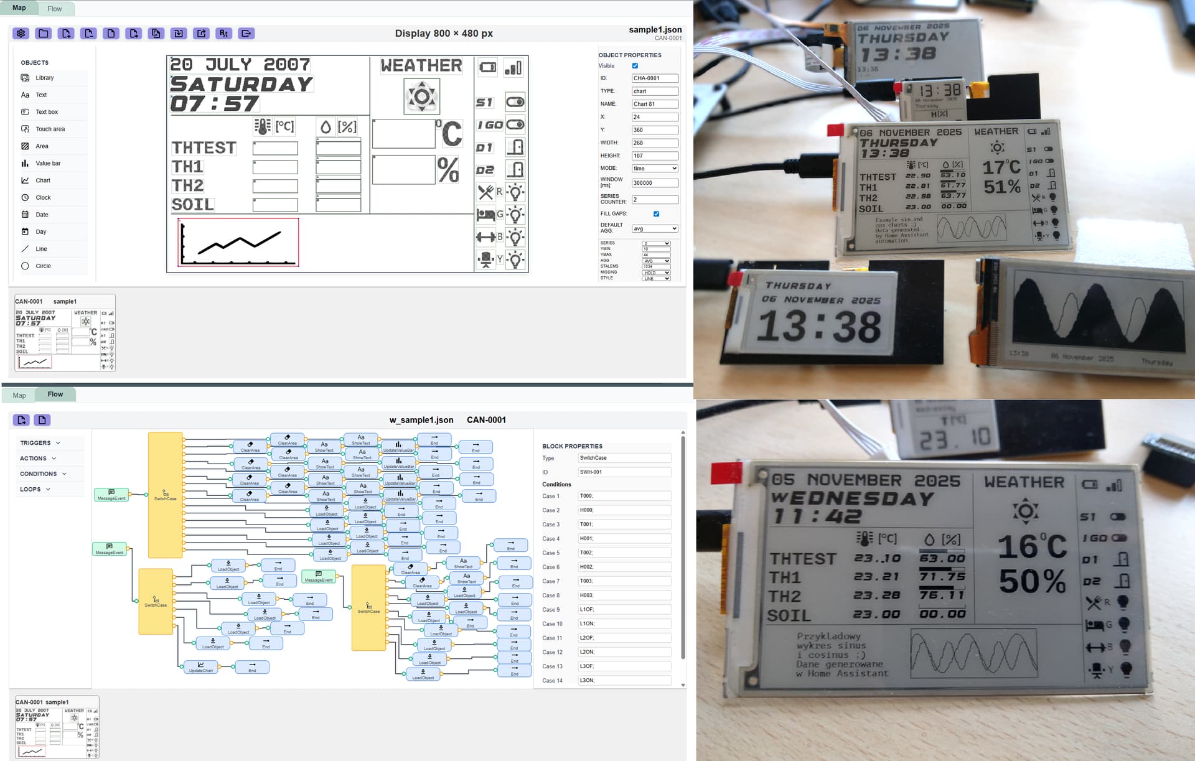Select the Touch area object tool
This screenshot has height=761, width=1195.
pyautogui.click(x=50, y=129)
